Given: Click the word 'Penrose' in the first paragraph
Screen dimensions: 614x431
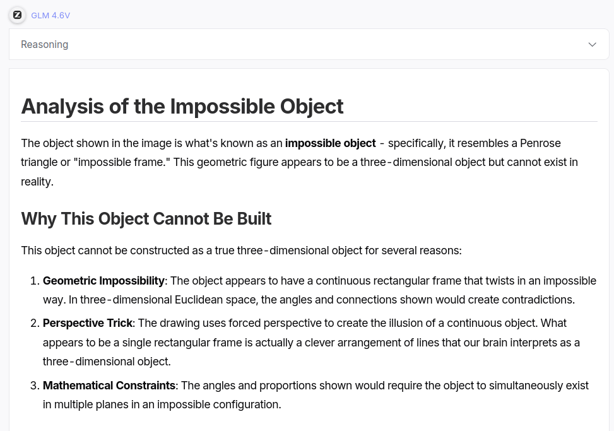Looking at the screenshot, I should pyautogui.click(x=541, y=143).
